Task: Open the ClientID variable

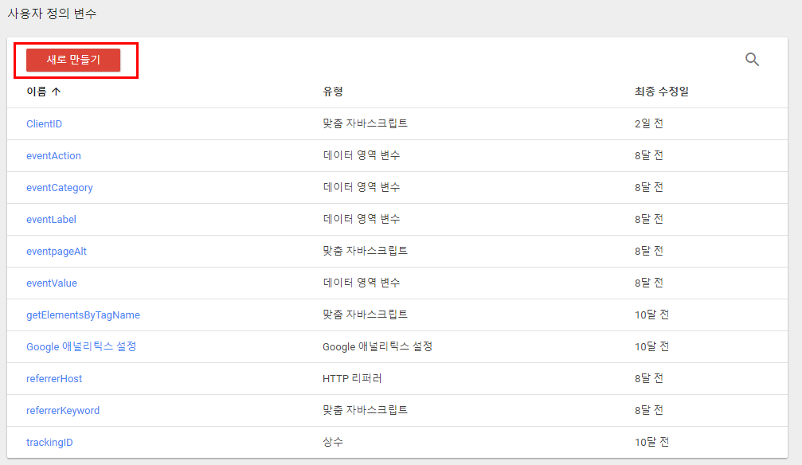Action: pyautogui.click(x=45, y=124)
